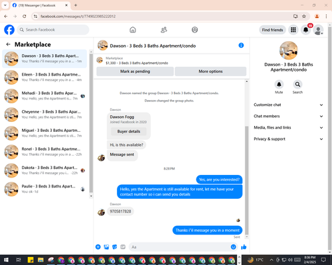332x265 pixels.
Task: Open Miguel conversation in chat list
Action: pyautogui.click(x=44, y=133)
